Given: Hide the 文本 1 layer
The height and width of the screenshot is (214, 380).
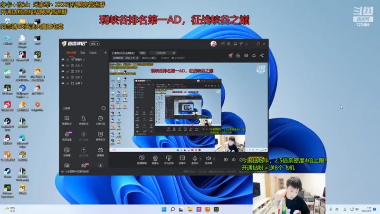Looking at the screenshot, I should coord(63,77).
